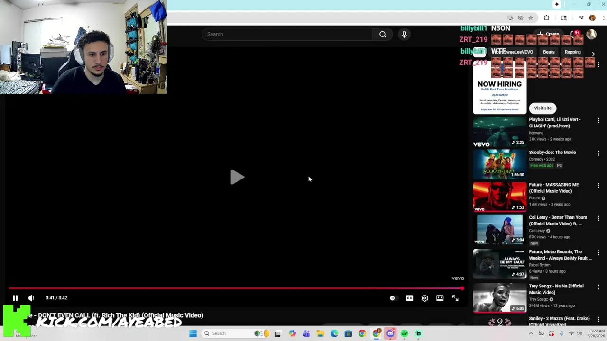This screenshot has height=341, width=607.
Task: Open the YouTube account avatar menu
Action: 591,34
